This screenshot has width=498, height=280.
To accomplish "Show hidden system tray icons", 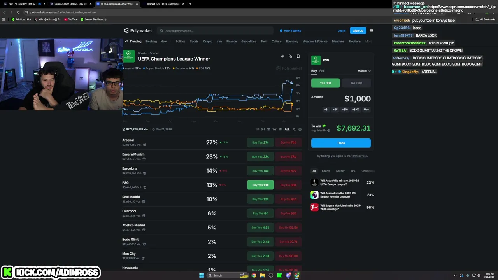I will tap(455, 275).
